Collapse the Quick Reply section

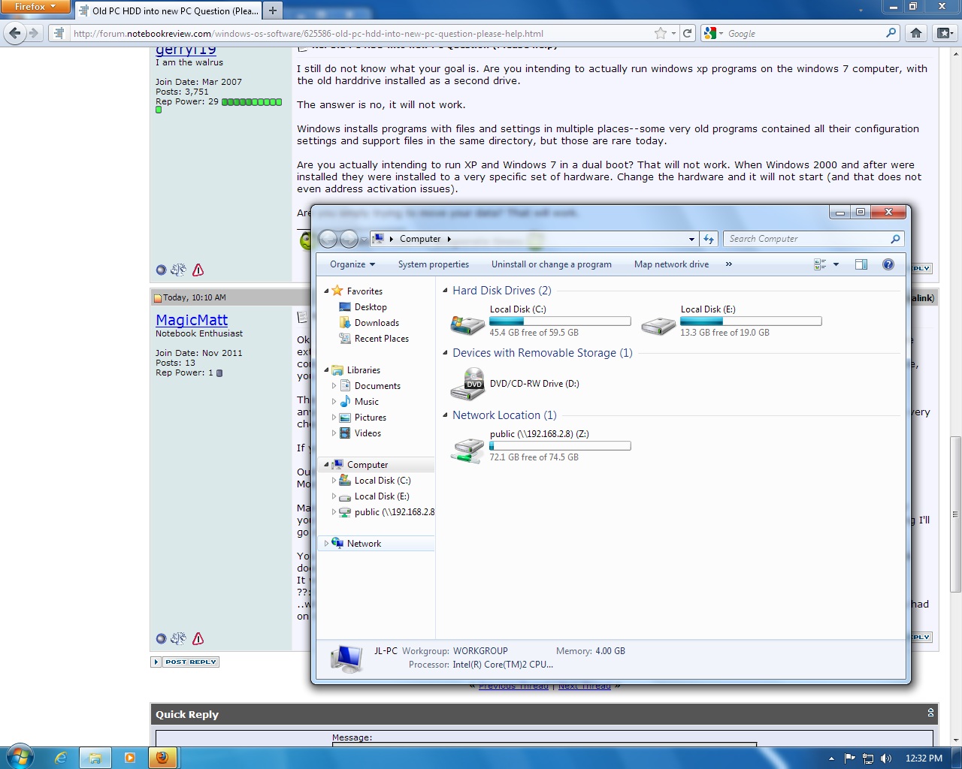[x=930, y=713]
